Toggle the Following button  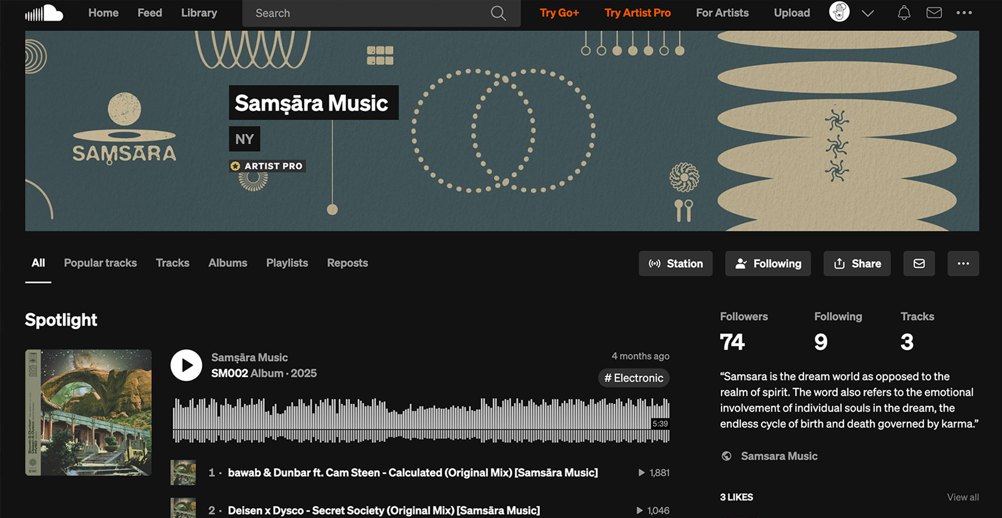point(768,264)
